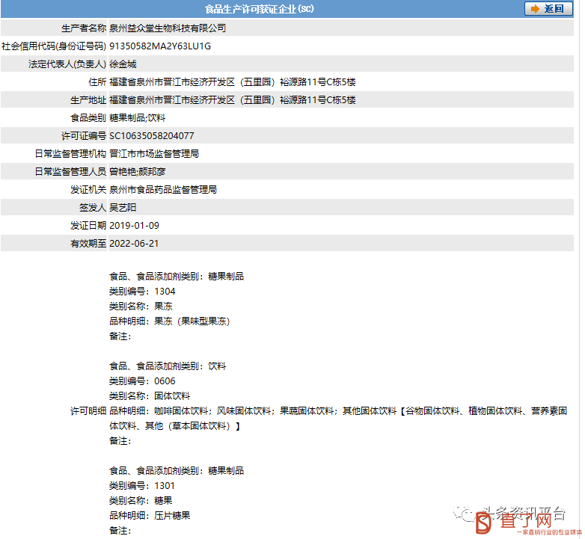Click the 返回 back button
Screen dimensions: 585x539
click(548, 8)
